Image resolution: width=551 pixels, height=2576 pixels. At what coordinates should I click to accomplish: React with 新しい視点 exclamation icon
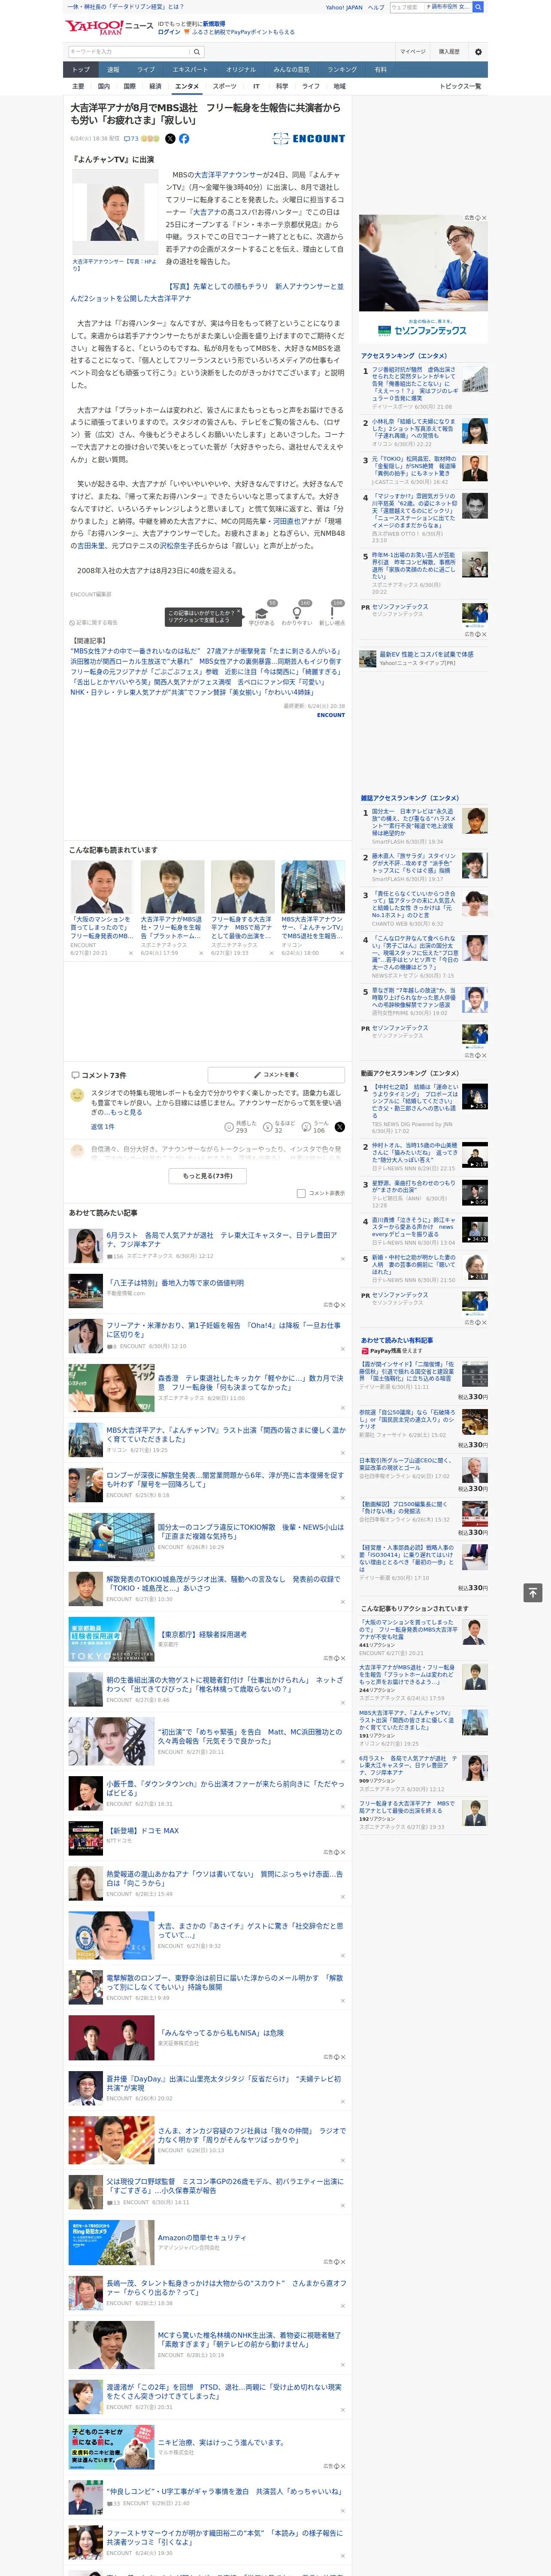click(x=332, y=614)
